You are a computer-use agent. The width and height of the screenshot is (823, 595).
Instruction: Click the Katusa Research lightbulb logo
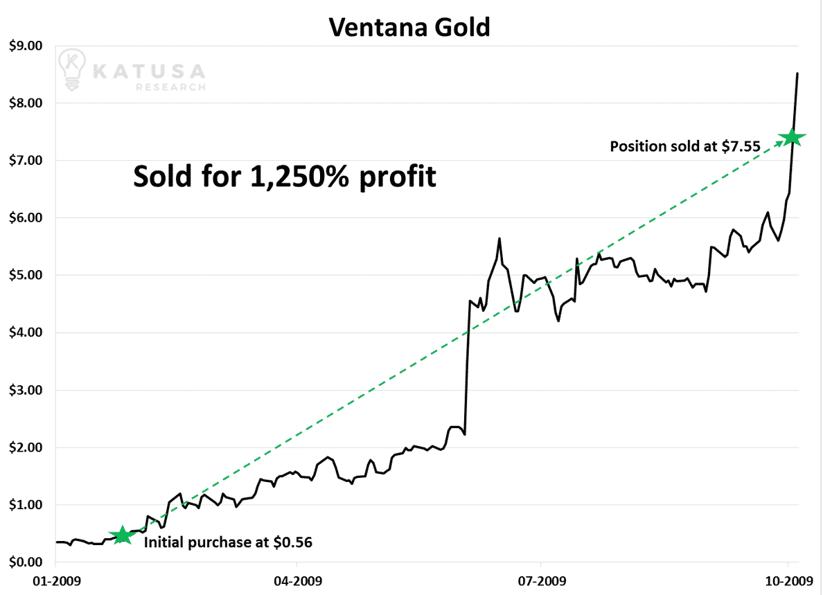click(x=72, y=70)
